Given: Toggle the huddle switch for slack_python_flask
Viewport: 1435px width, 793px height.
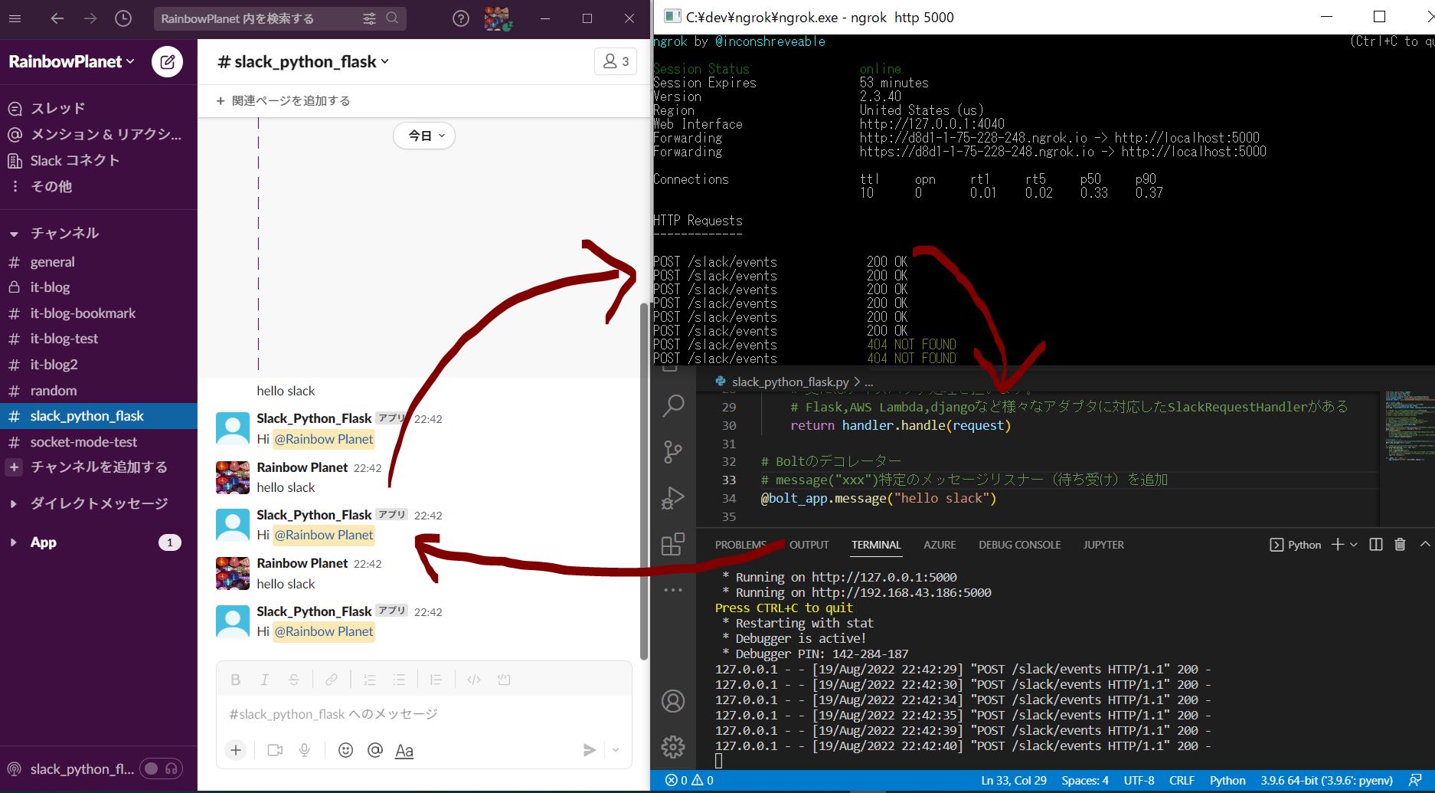Looking at the screenshot, I should click(x=162, y=768).
